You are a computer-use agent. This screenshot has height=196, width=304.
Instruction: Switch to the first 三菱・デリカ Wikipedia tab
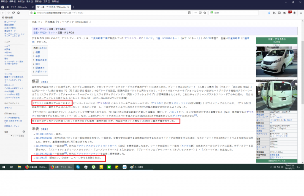point(16,7)
